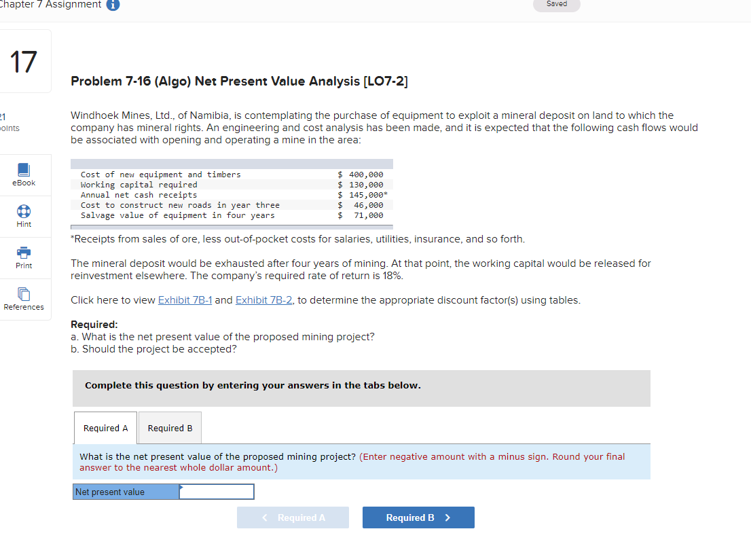
Task: Select the Net present value label
Action: (124, 492)
